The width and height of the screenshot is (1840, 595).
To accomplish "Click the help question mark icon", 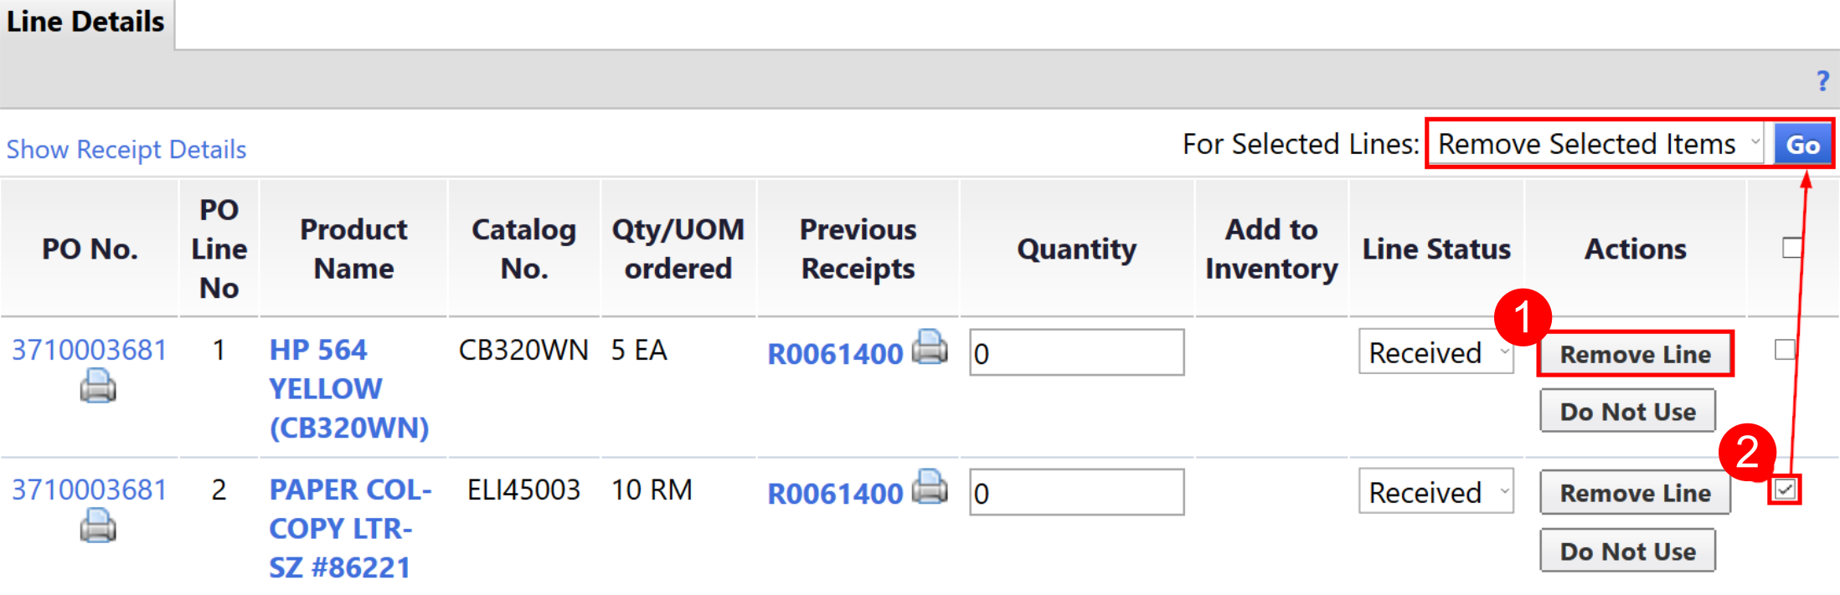I will click(1822, 80).
